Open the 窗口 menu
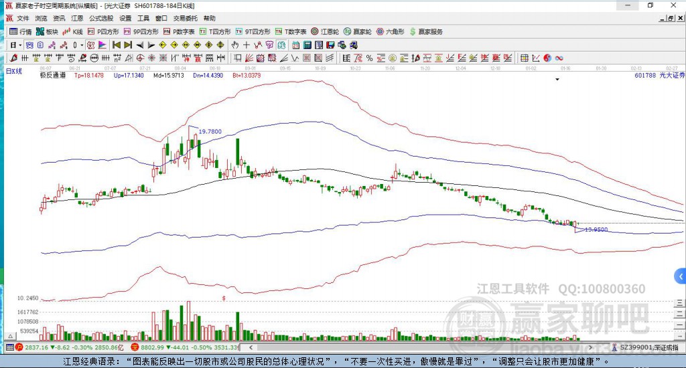 [x=161, y=18]
